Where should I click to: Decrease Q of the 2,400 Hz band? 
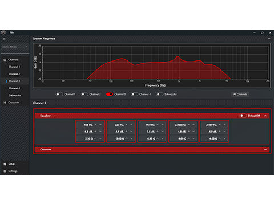coord(225,138)
